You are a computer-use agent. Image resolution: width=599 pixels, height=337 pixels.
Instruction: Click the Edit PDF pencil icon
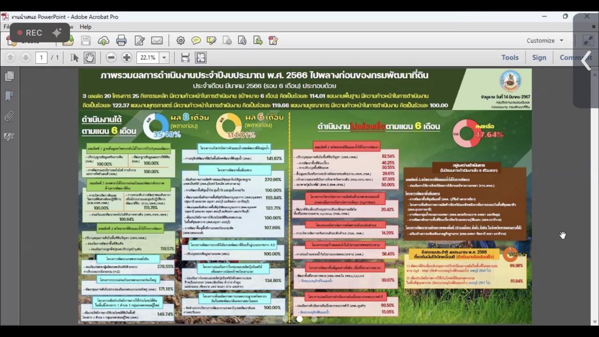[273, 41]
